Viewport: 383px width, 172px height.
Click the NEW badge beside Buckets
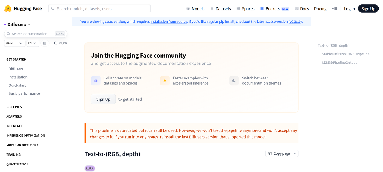285,9
